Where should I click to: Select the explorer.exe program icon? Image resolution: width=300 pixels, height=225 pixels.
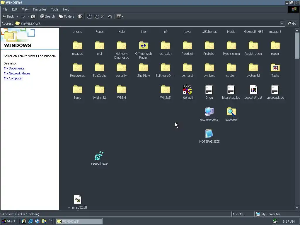(x=209, y=112)
